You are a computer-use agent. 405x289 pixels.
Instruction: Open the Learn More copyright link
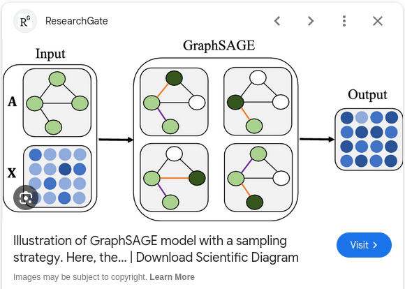tap(172, 277)
